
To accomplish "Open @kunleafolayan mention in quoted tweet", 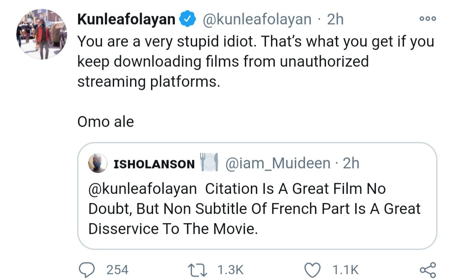I will pos(143,189).
